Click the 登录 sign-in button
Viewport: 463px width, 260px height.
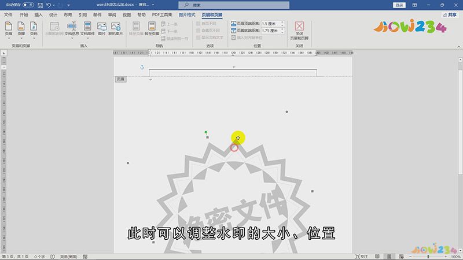point(399,5)
